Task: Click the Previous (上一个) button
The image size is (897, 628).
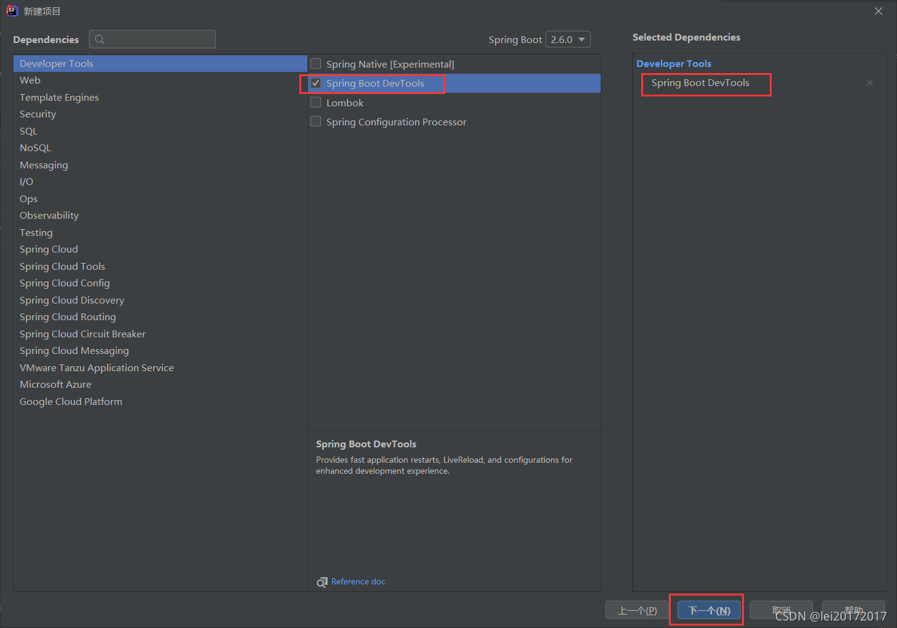Action: click(x=637, y=610)
